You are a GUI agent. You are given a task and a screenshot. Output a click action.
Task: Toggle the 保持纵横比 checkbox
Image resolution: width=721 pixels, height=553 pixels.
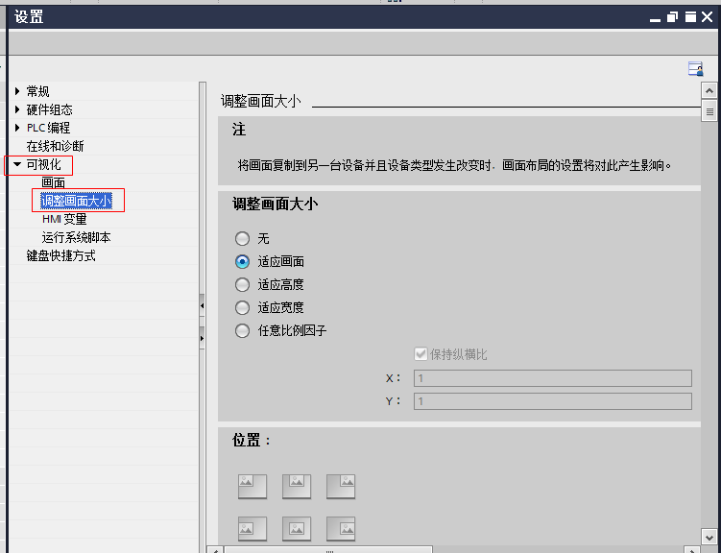click(421, 354)
